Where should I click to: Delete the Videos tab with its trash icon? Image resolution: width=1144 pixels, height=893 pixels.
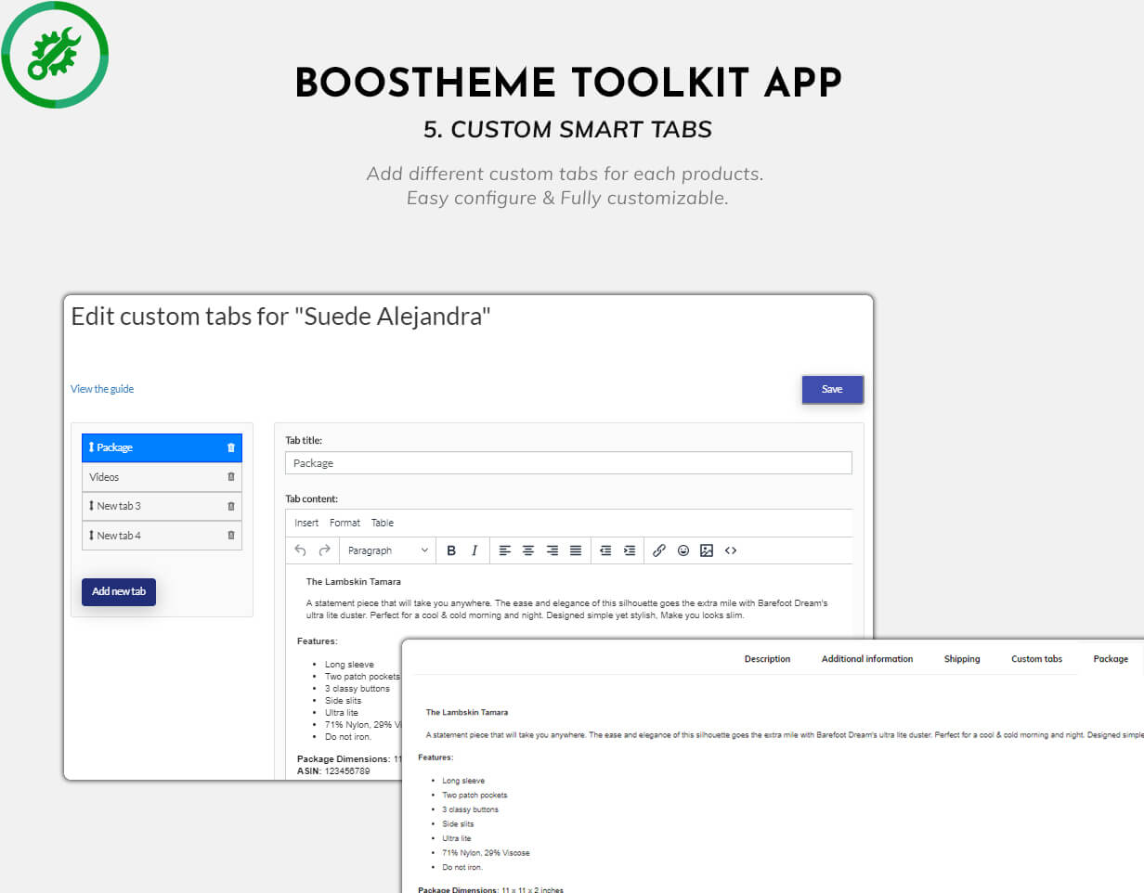point(231,477)
